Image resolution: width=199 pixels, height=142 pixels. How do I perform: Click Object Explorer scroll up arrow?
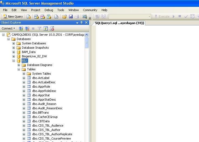tap(87, 35)
